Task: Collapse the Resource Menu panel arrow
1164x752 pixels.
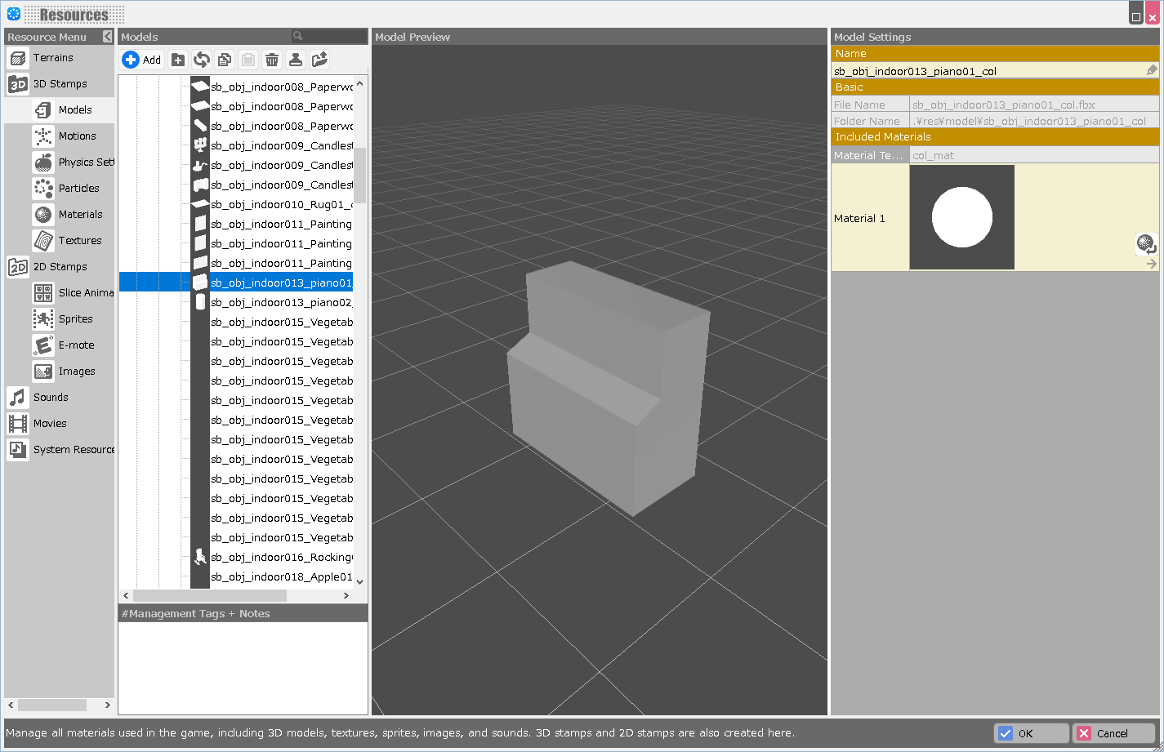Action: [107, 37]
